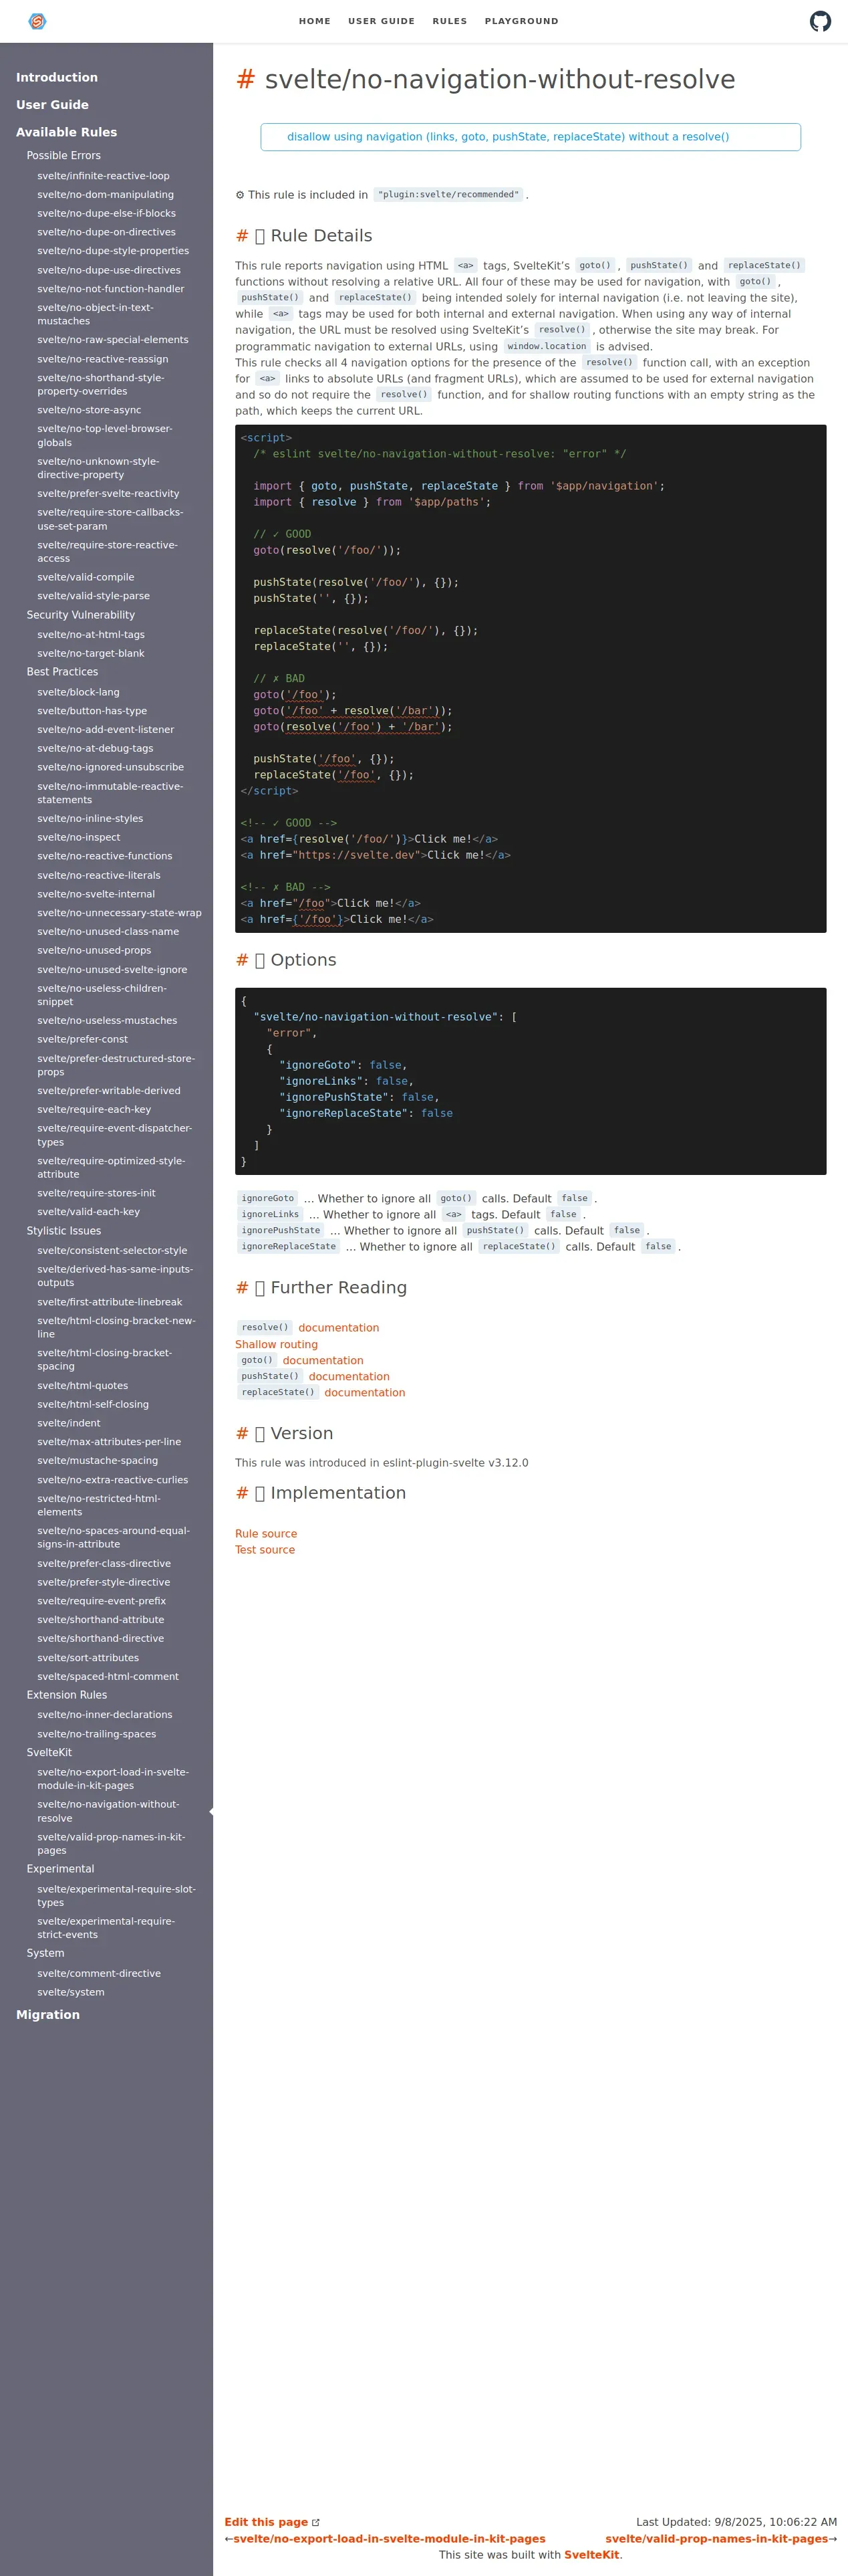
Task: Click the Rule Details heading anchor hash
Action: click(x=242, y=236)
